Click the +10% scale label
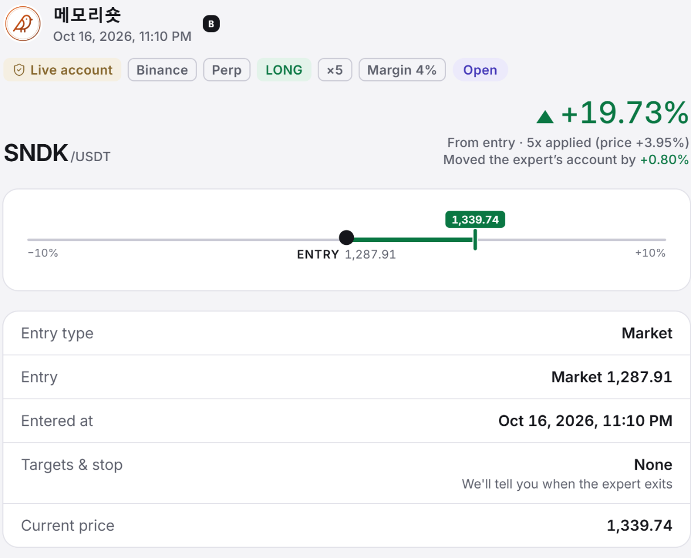Viewport: 691px width, 558px height. click(x=651, y=253)
